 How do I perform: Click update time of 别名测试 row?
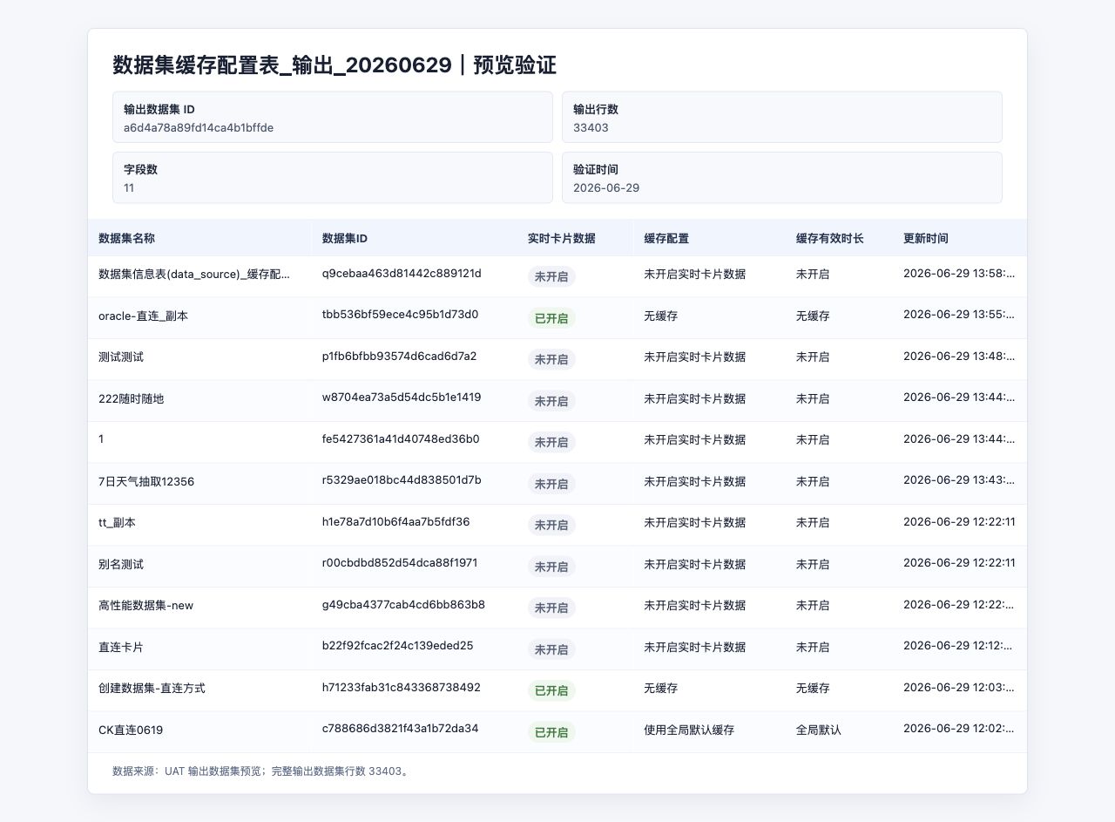tap(959, 563)
